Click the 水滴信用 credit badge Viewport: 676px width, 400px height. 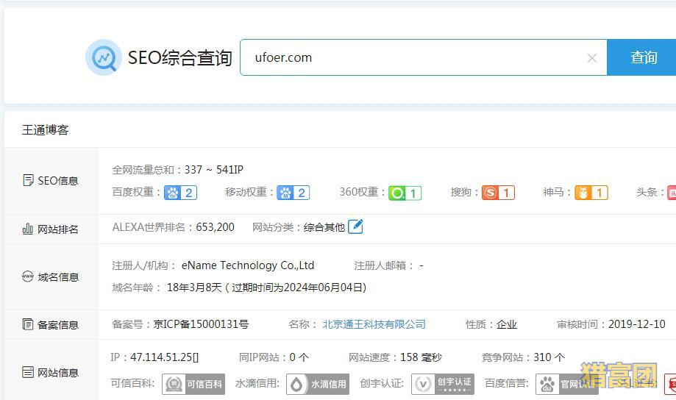[x=318, y=384]
